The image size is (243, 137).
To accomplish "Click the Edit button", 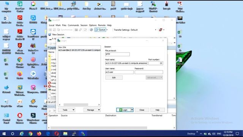I will [x=114, y=78].
